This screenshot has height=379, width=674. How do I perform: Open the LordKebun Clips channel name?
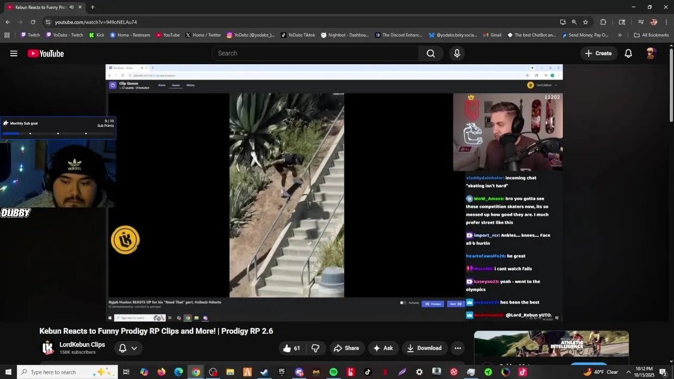tap(82, 345)
